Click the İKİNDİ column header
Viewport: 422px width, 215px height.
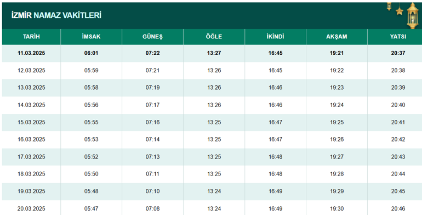tap(275, 37)
